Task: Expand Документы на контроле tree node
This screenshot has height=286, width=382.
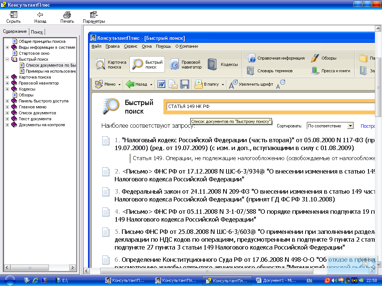Action: 7,125
